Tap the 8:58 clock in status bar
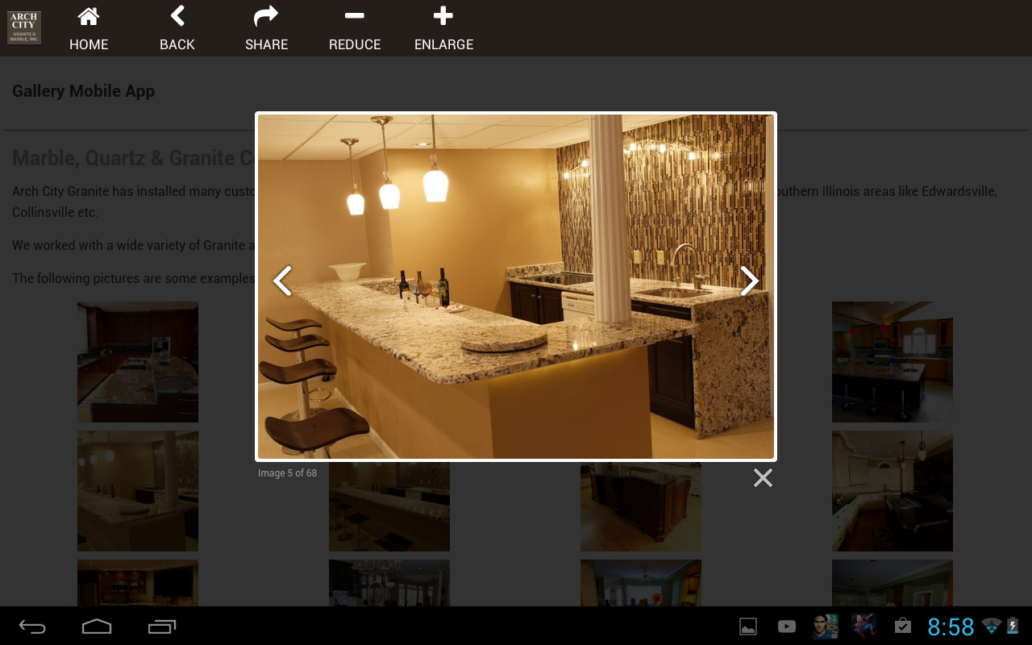Viewport: 1032px width, 645px height. (951, 626)
